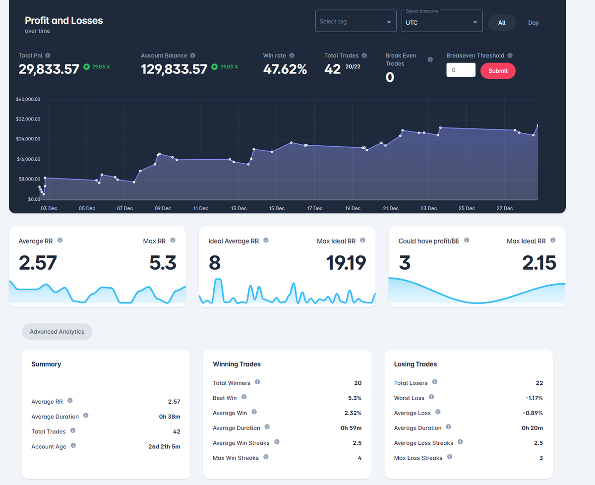Click info icon beside Average Loss Streaks

(x=460, y=442)
